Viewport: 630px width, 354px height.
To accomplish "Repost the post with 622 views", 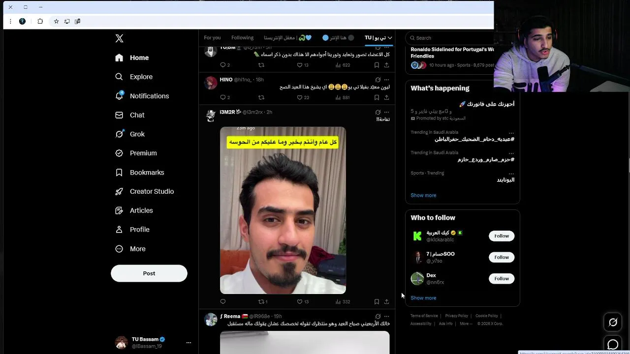I will (x=261, y=65).
